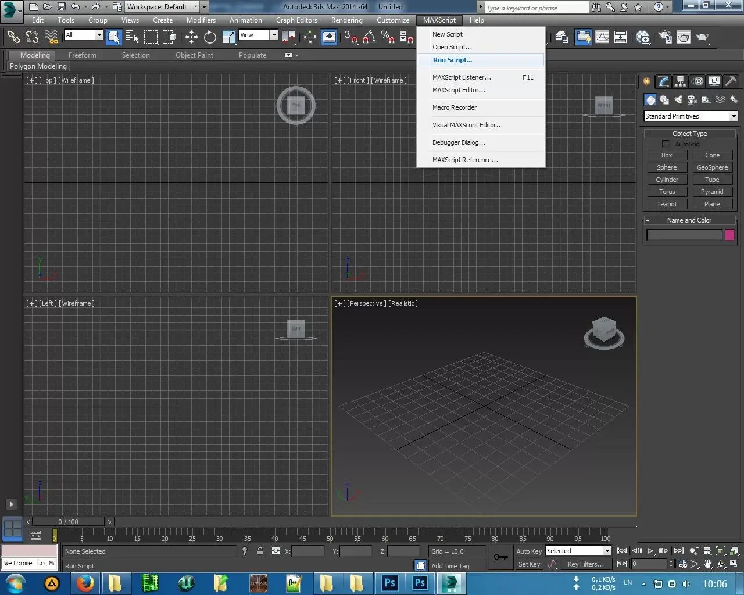Open Select by Name dialog icon

point(132,37)
